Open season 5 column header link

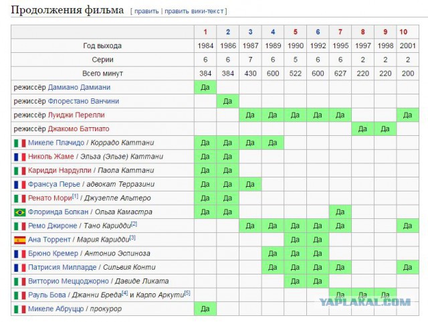tap(296, 32)
